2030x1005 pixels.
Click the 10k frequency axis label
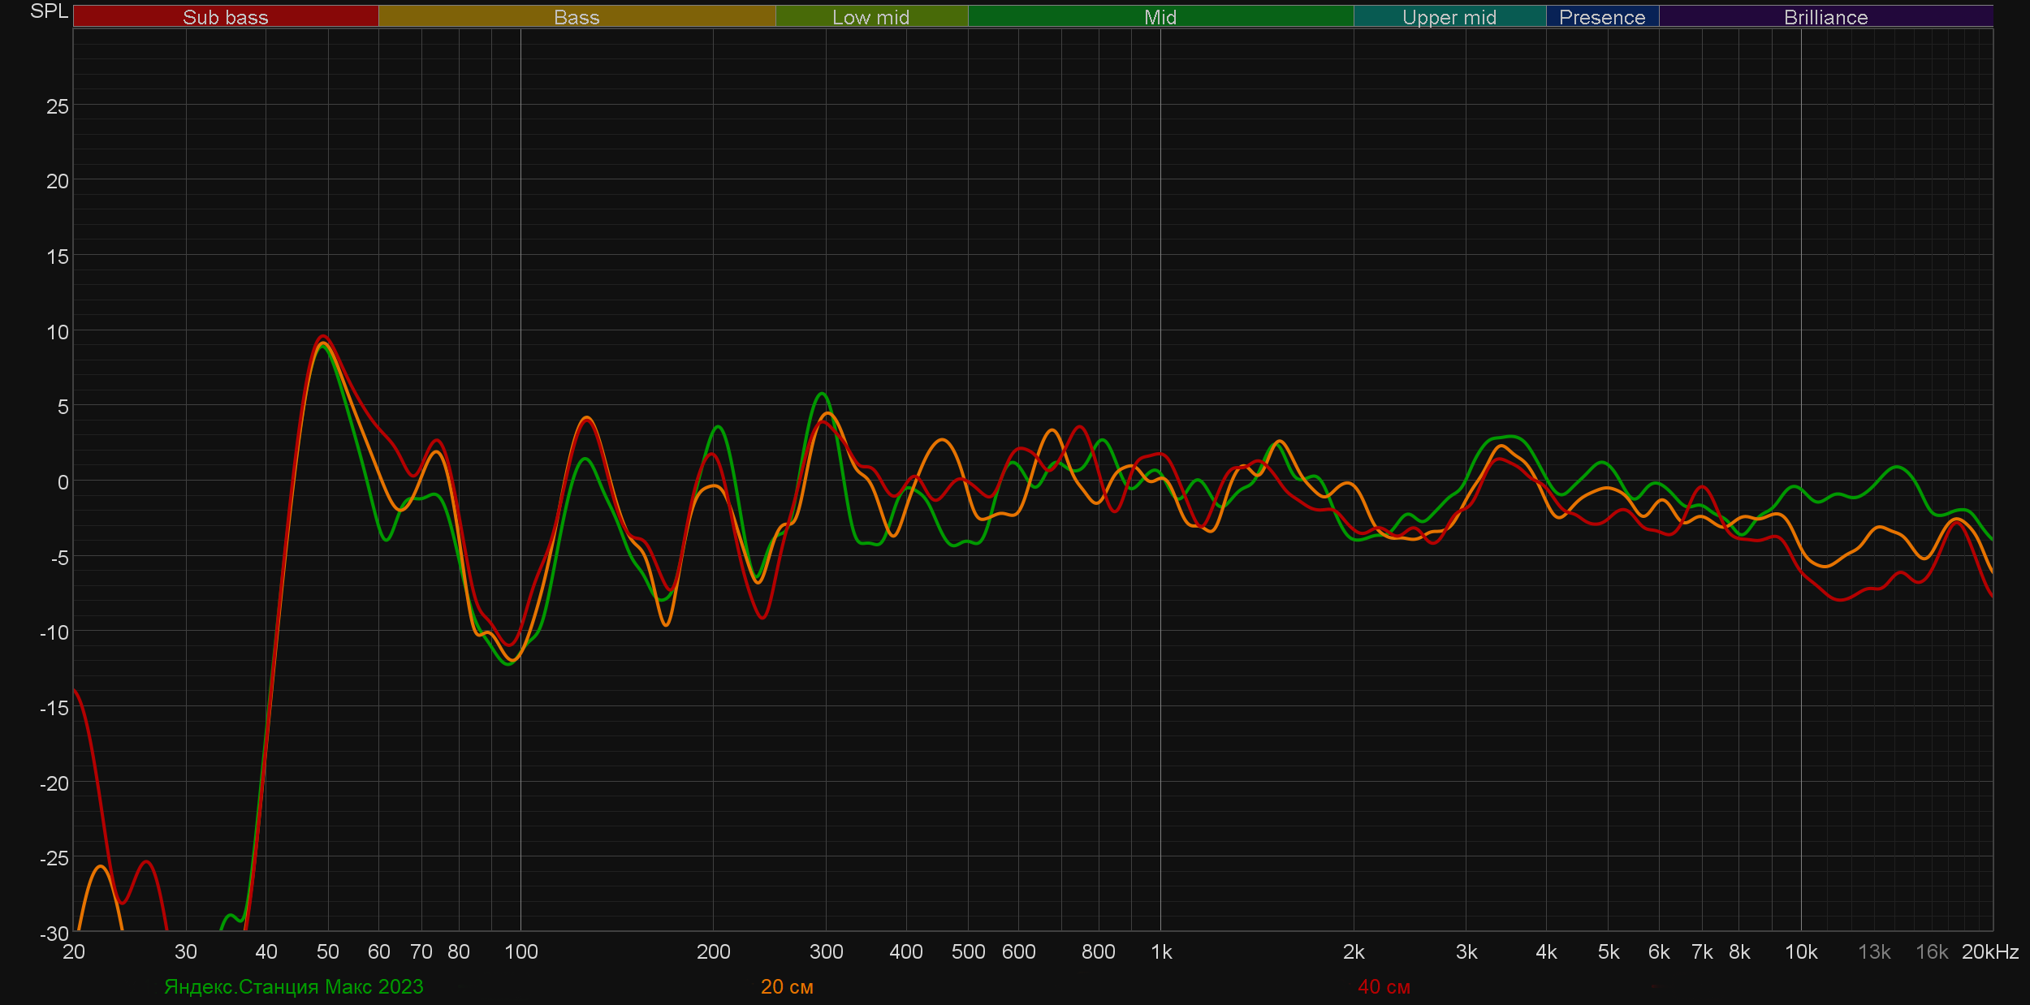pyautogui.click(x=1800, y=951)
